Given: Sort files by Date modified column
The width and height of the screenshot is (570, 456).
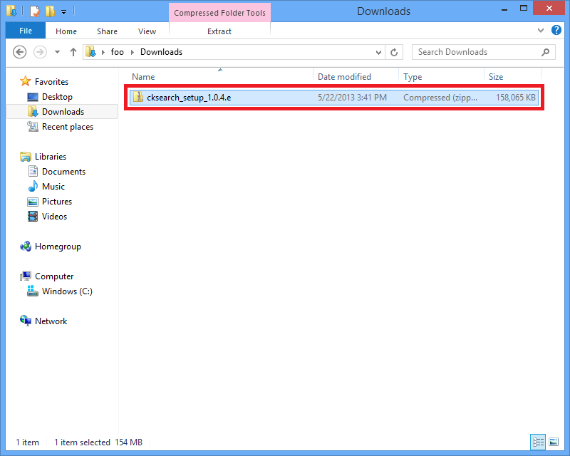Looking at the screenshot, I should click(344, 77).
